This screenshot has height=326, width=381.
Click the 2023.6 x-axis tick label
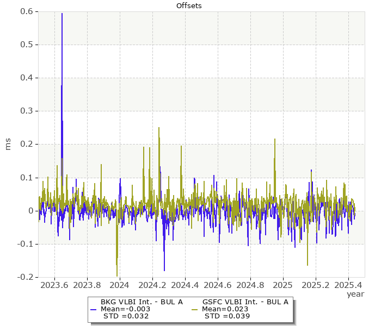54,285
